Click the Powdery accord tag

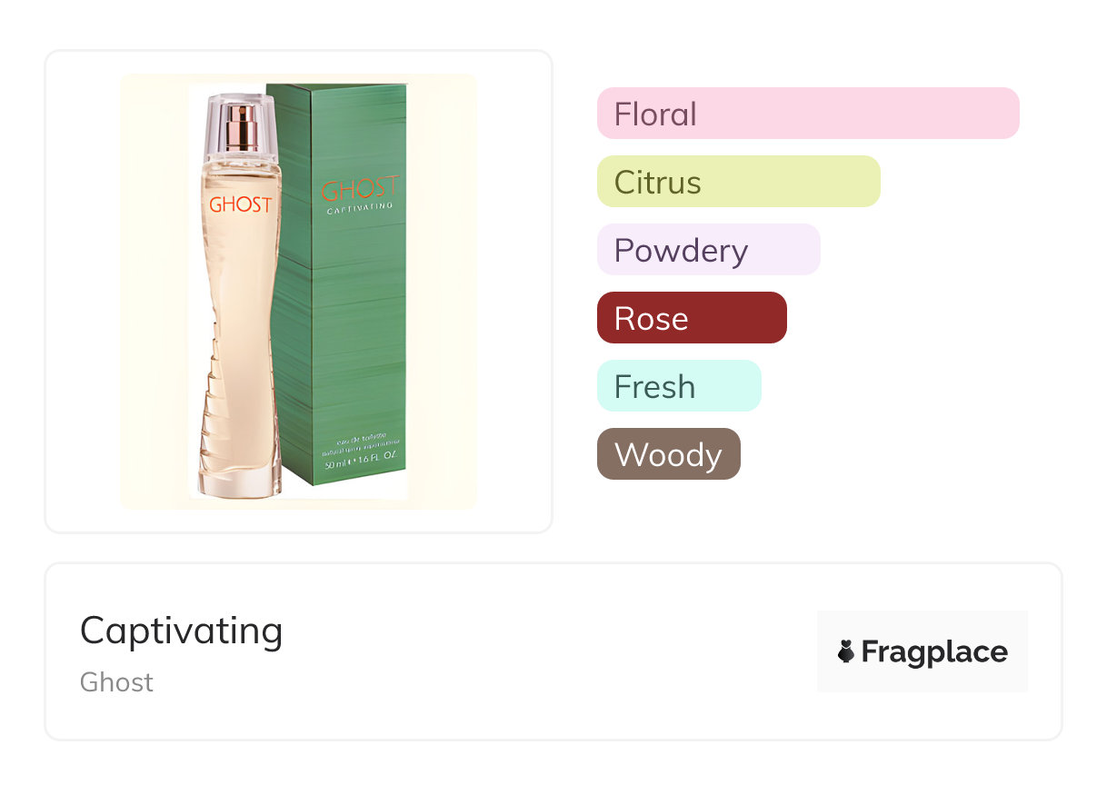coord(708,250)
